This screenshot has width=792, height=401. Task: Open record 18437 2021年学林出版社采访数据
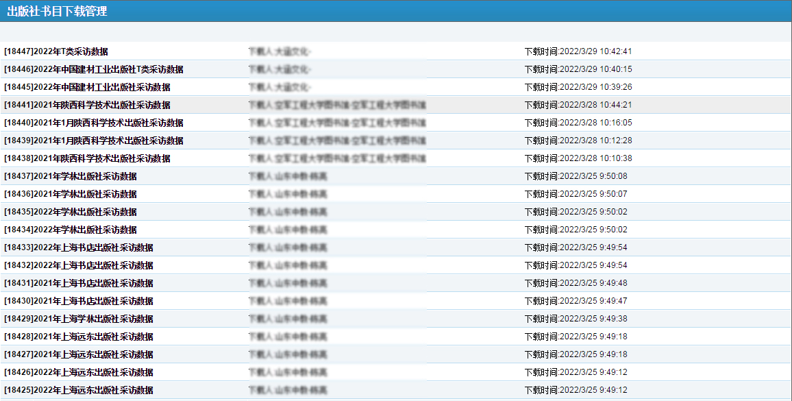[71, 176]
